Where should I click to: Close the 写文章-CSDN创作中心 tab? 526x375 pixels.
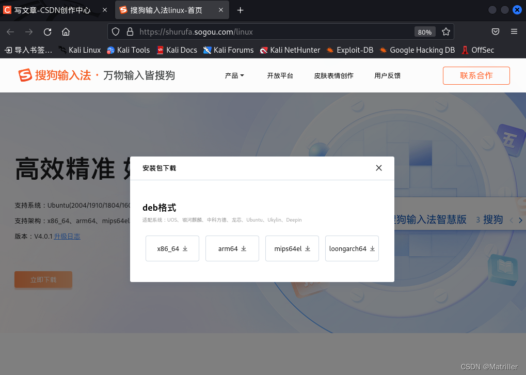pyautogui.click(x=105, y=10)
